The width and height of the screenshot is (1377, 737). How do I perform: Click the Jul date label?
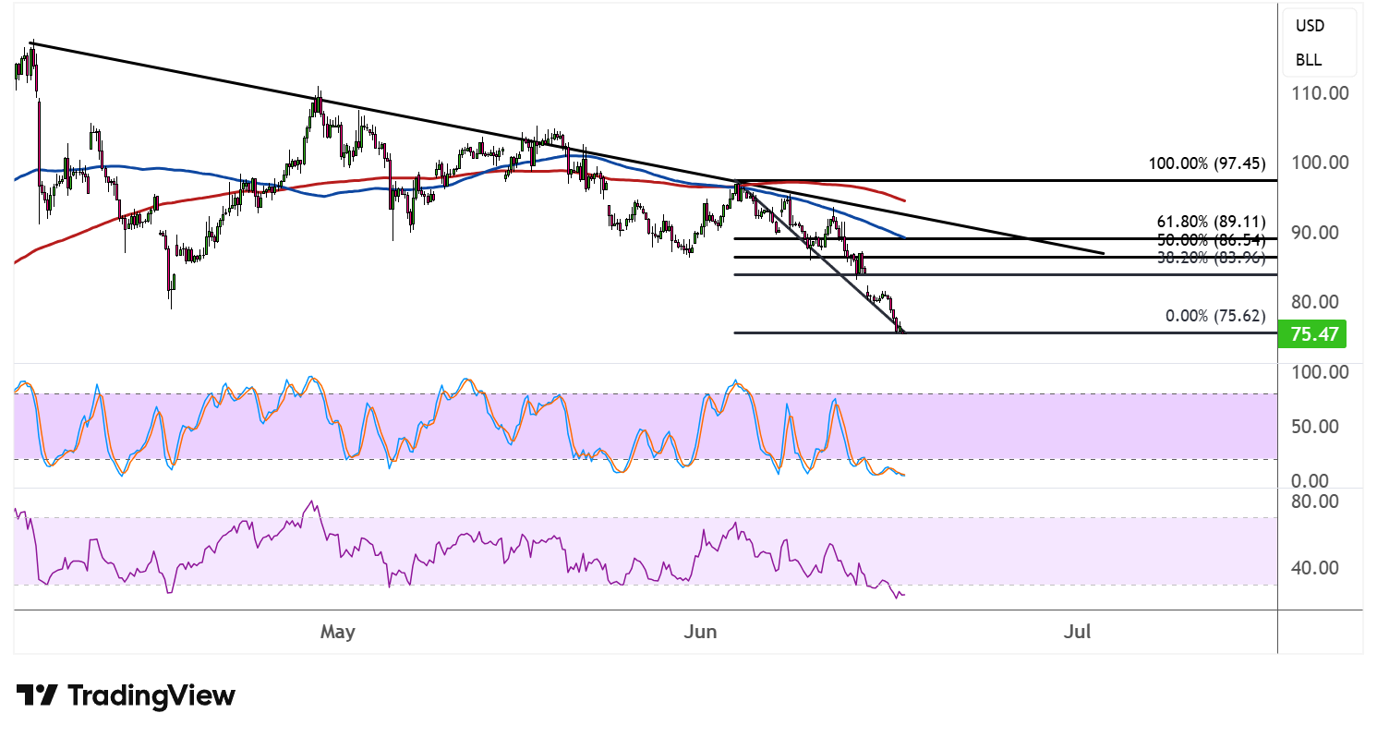pyautogui.click(x=1077, y=633)
